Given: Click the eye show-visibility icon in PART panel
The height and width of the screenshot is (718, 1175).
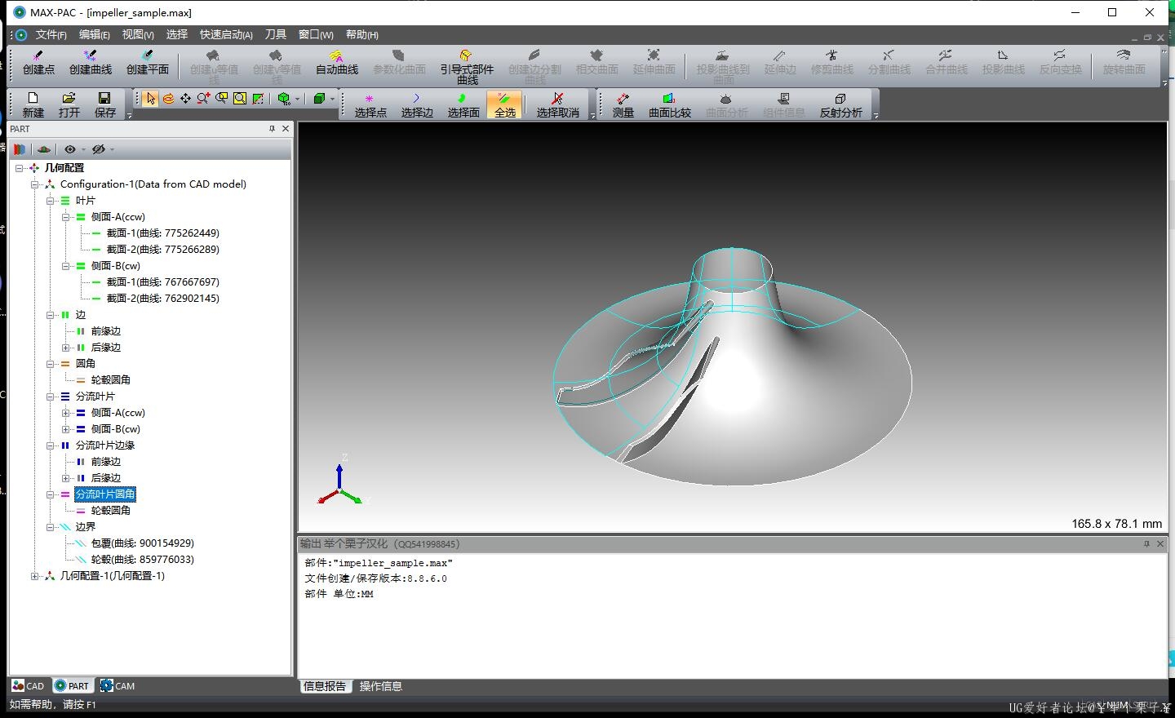Looking at the screenshot, I should [70, 149].
